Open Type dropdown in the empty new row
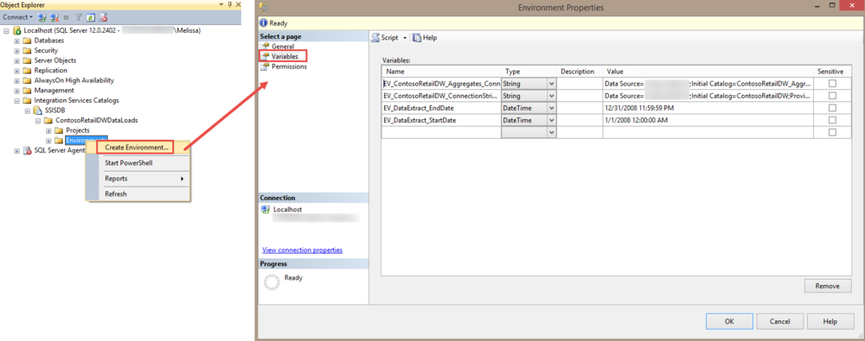 point(551,132)
